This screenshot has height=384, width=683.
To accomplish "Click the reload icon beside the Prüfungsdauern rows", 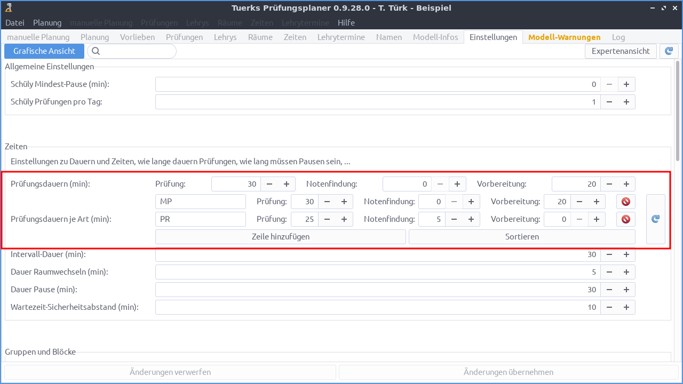I will pyautogui.click(x=655, y=219).
